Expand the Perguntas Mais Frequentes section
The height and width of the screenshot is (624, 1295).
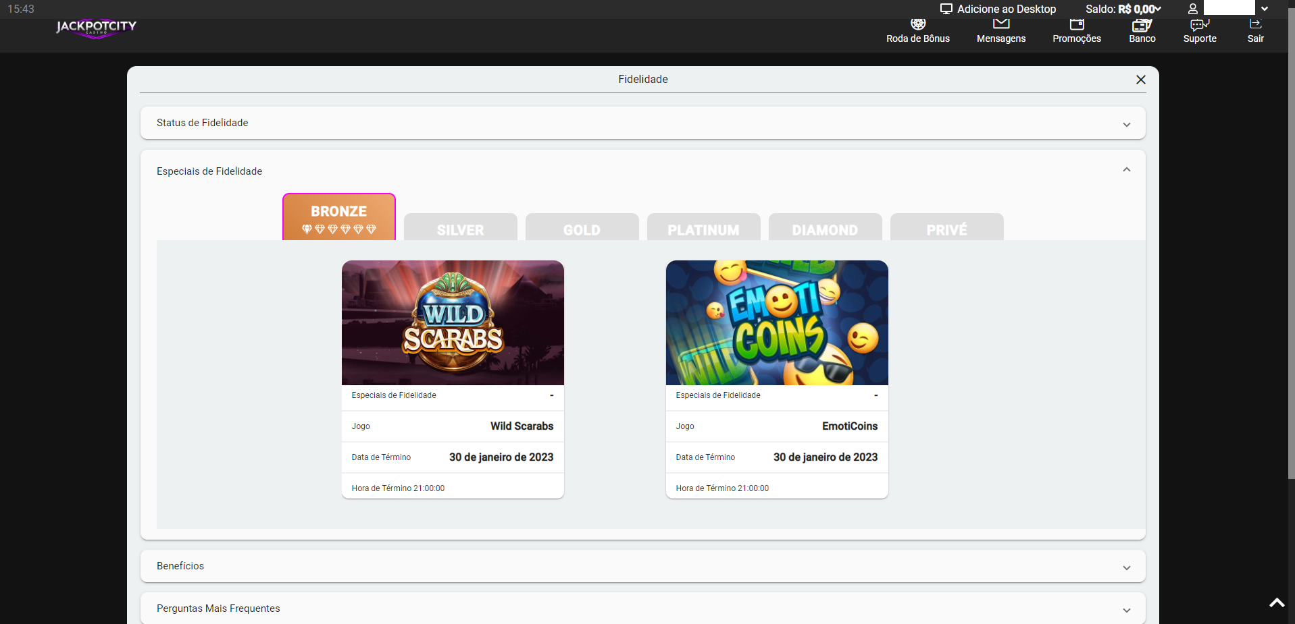[x=642, y=608]
